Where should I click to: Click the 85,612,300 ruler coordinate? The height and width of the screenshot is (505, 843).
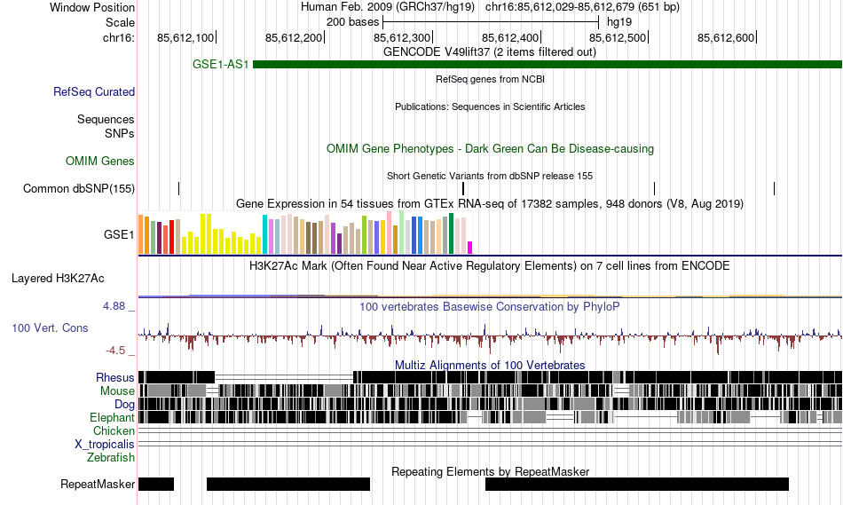click(402, 37)
